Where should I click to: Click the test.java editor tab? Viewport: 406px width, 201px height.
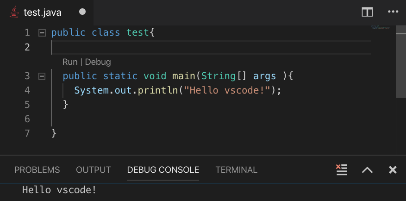coord(43,13)
